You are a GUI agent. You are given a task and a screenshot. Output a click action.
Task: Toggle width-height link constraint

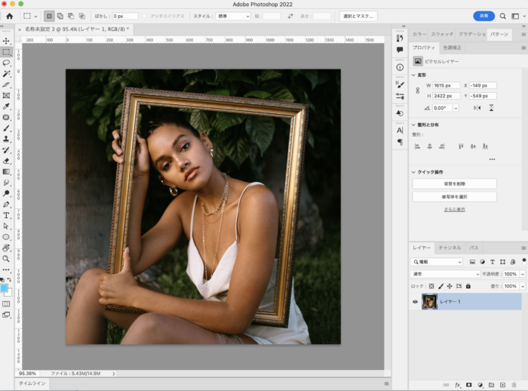click(x=418, y=91)
